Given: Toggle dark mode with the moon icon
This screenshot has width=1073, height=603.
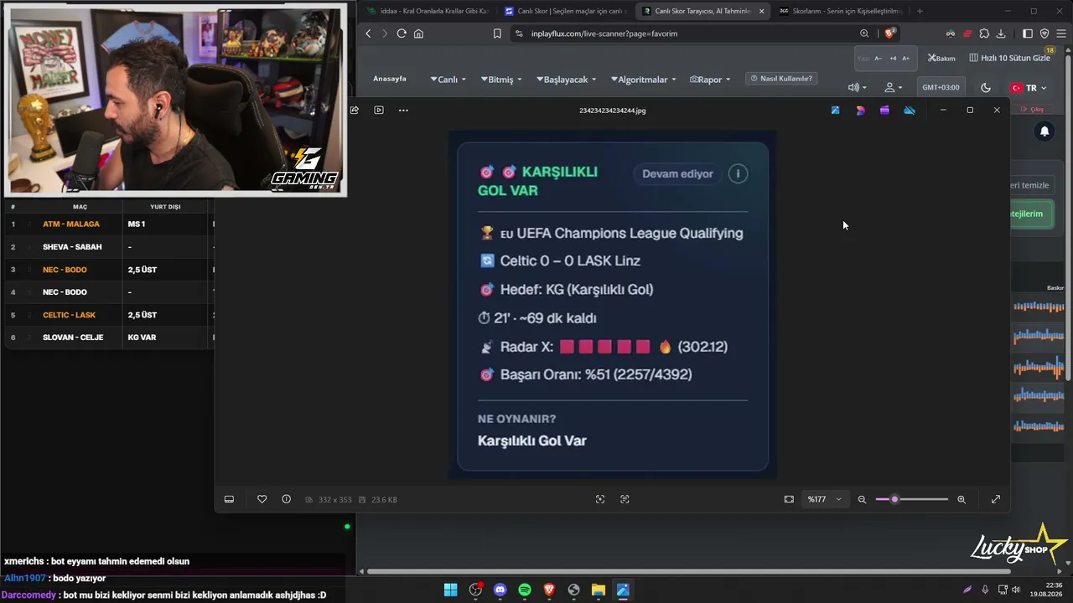Looking at the screenshot, I should point(986,87).
